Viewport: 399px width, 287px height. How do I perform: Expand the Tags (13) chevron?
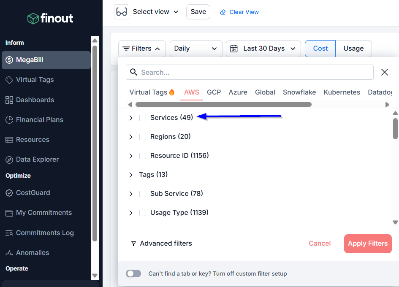pos(131,175)
